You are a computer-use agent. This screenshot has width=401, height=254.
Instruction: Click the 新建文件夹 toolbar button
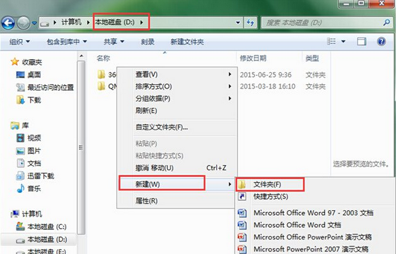point(187,42)
